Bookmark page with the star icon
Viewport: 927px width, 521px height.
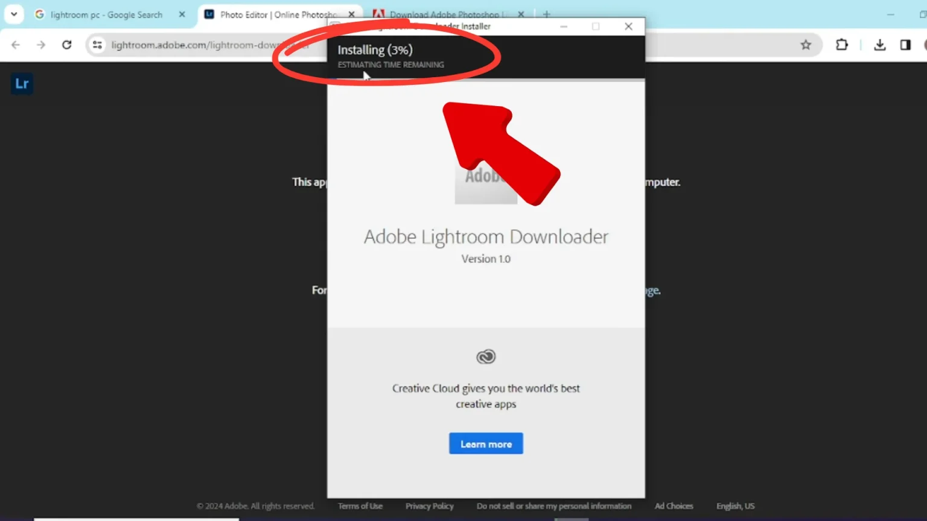[806, 45]
